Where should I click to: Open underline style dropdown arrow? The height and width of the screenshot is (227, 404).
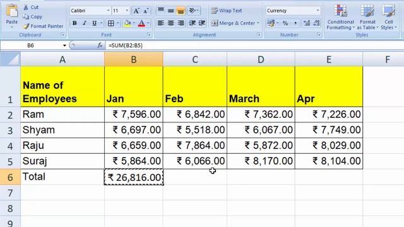101,23
